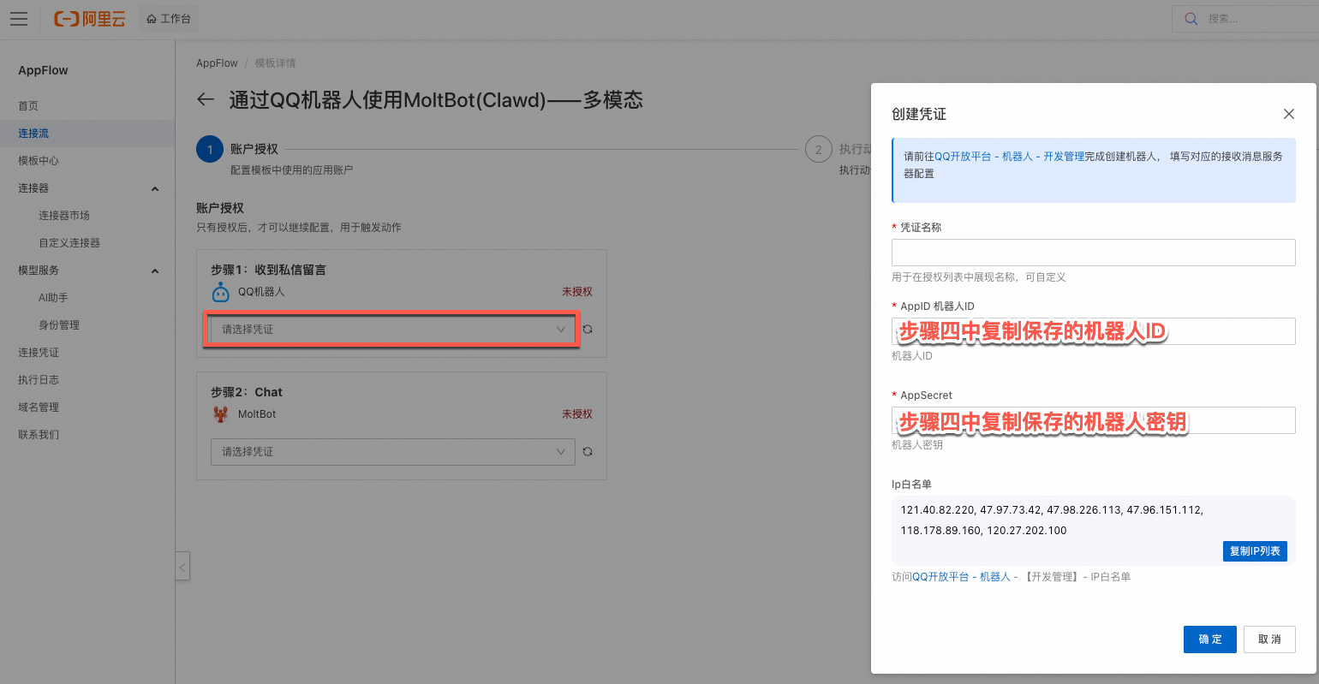1319x684 pixels.
Task: Click the IP whitelist address text
Action: 1052,520
